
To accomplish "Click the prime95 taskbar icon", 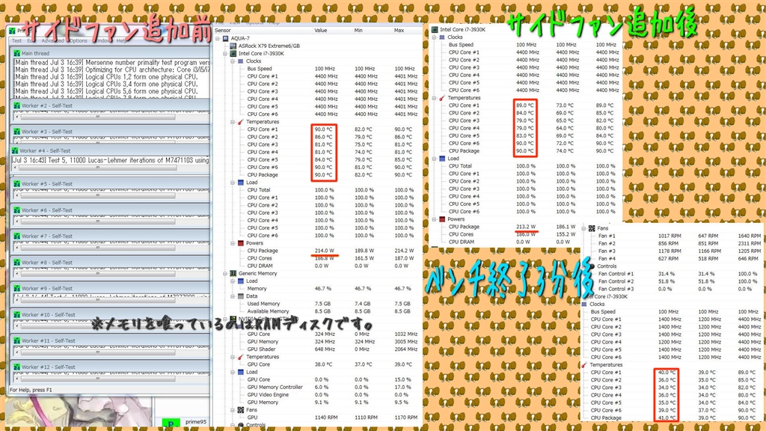I will click(171, 423).
